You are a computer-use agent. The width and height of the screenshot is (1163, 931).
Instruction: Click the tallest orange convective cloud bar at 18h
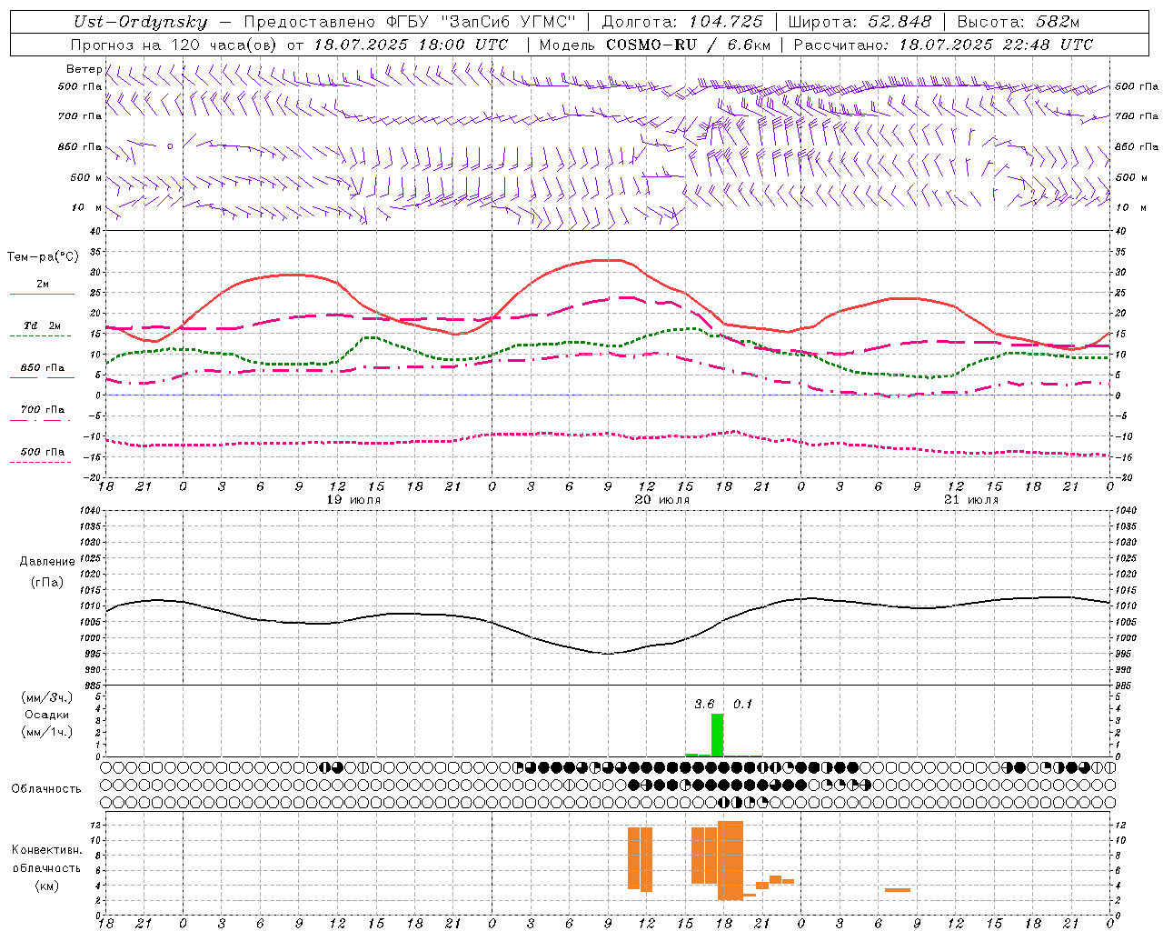point(731,860)
